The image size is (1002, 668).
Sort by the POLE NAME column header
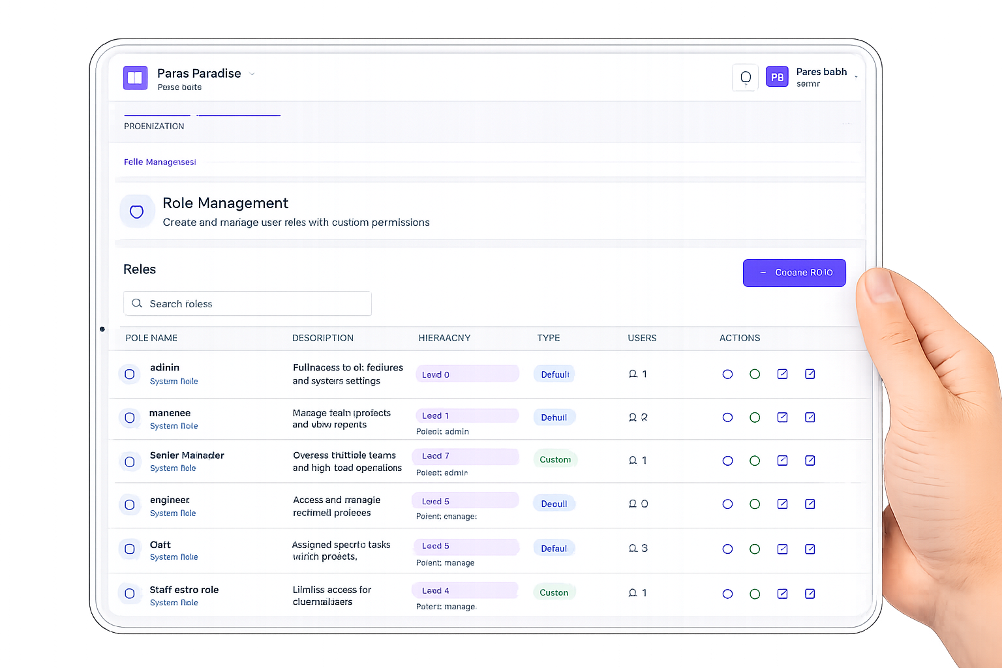[151, 338]
